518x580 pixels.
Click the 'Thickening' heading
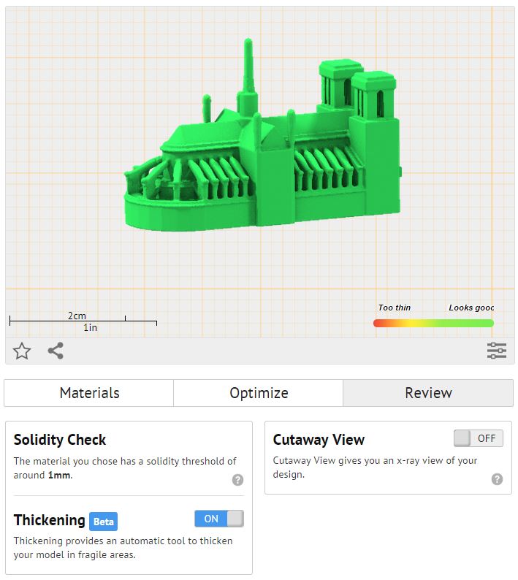(x=50, y=520)
